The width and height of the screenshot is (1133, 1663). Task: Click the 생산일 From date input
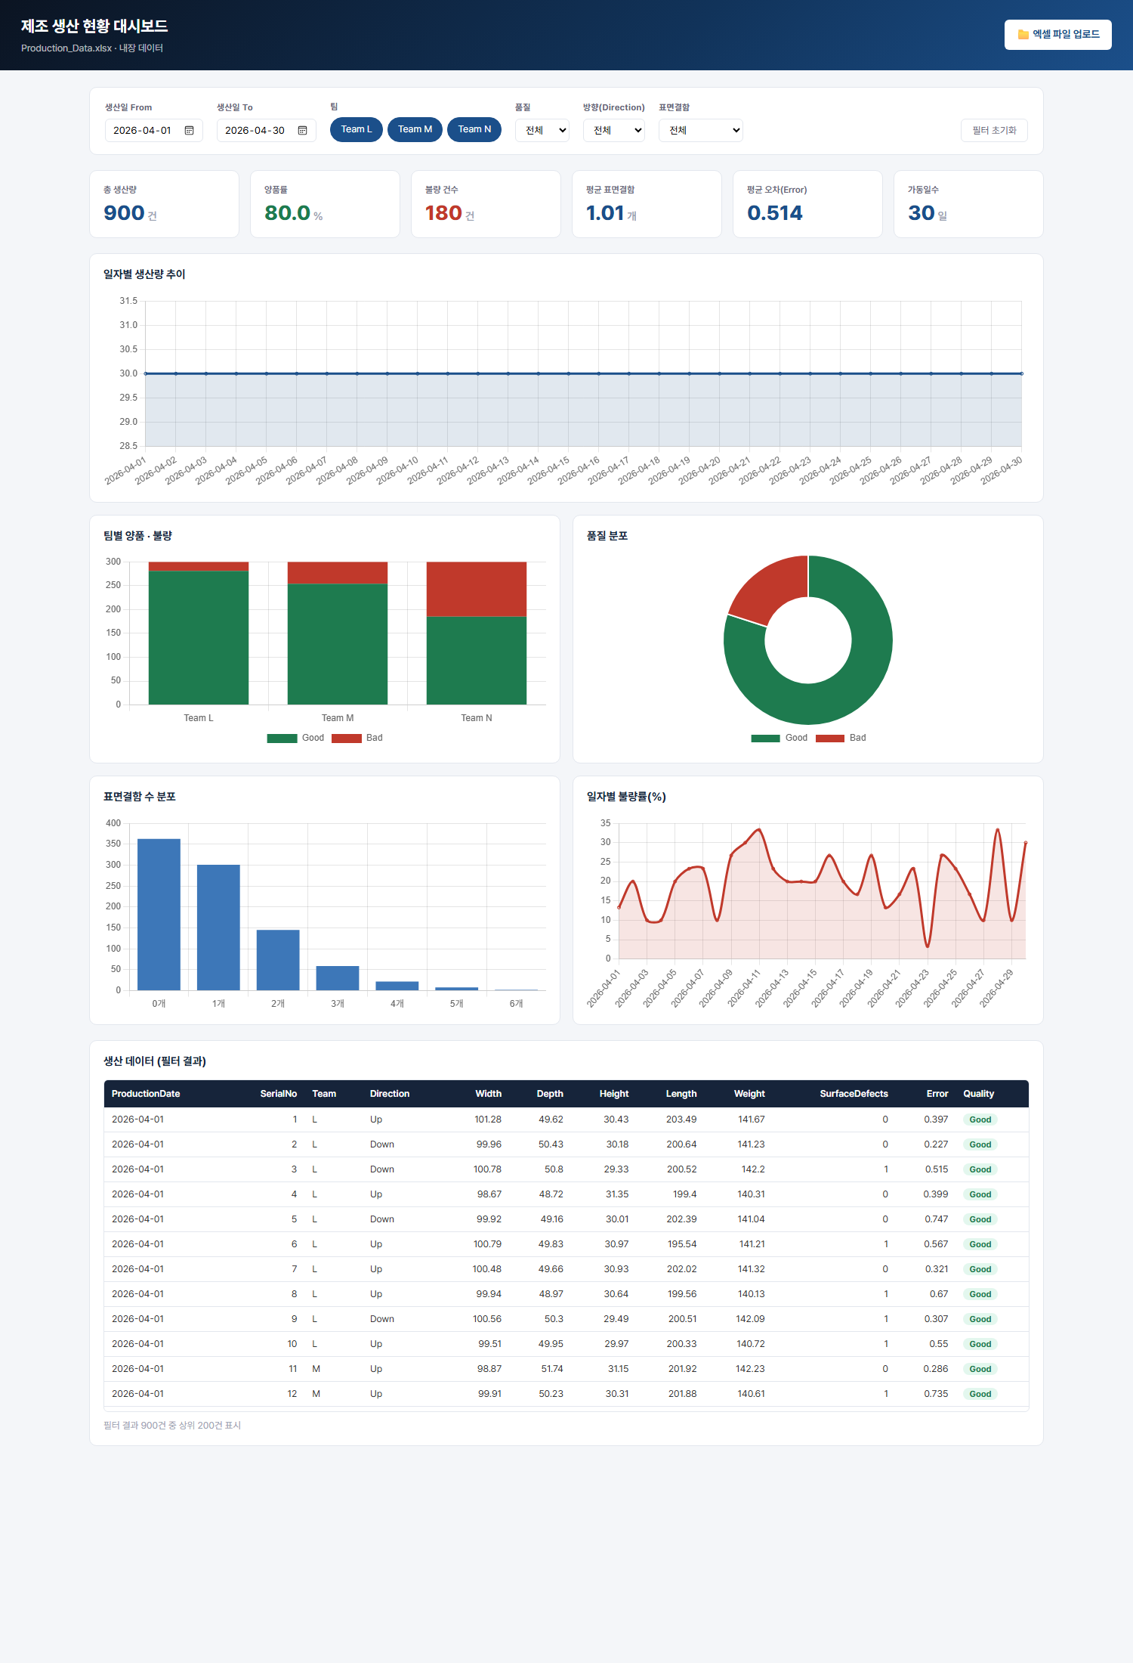(153, 131)
